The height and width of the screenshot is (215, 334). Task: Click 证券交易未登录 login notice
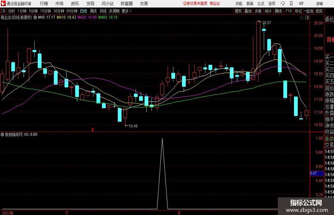(195, 4)
